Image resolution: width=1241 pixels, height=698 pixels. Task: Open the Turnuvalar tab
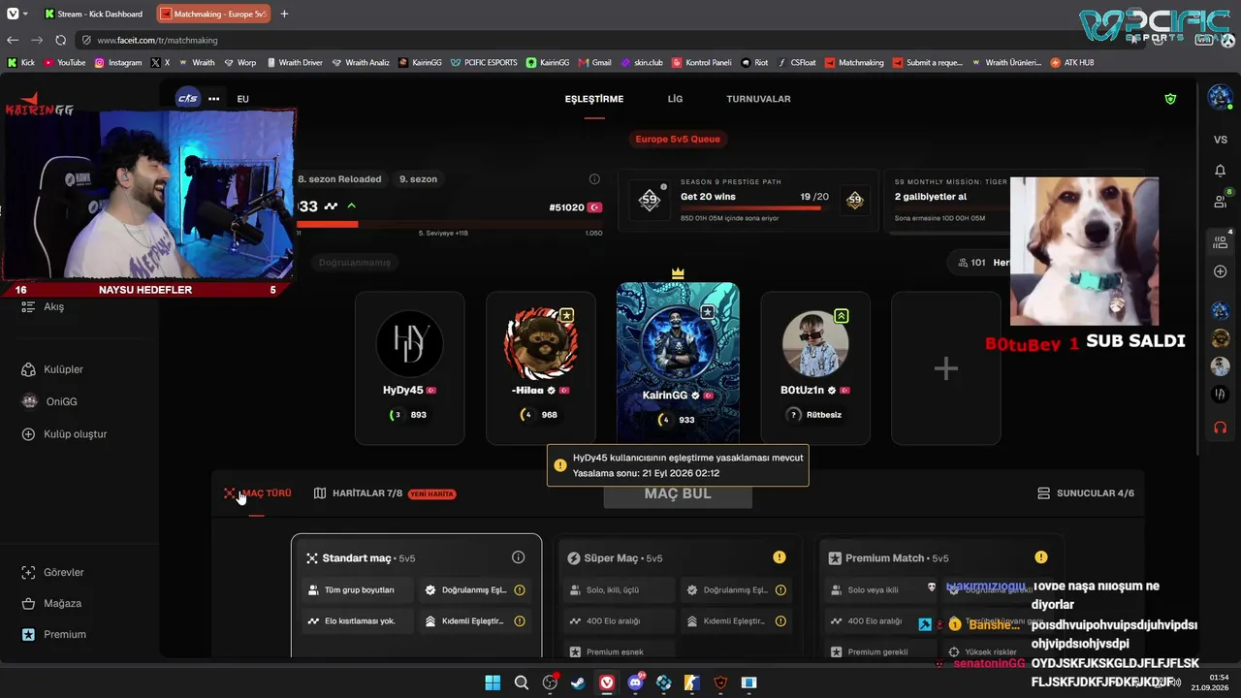[758, 99]
